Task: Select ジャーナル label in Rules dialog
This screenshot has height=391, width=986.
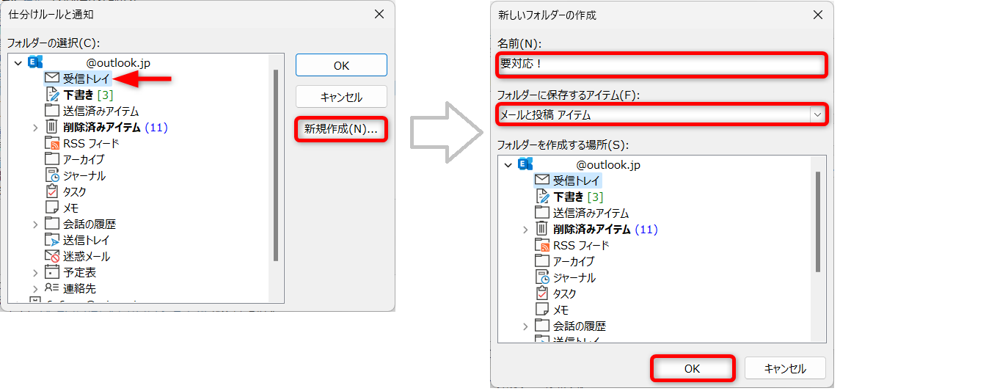Action: pos(84,175)
